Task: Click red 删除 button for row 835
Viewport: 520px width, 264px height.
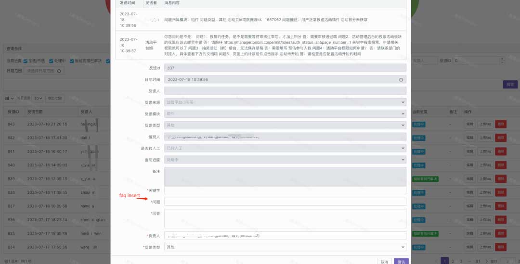Action: 501,234
